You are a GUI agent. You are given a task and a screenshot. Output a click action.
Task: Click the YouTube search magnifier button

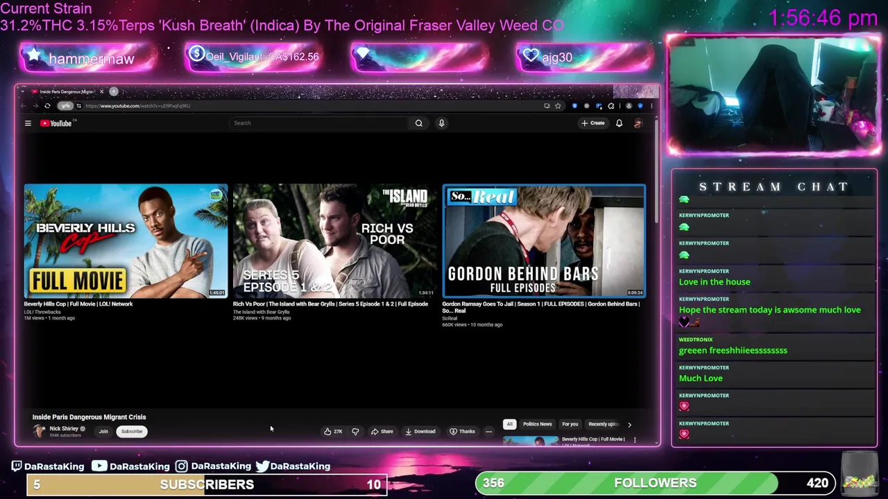point(419,123)
